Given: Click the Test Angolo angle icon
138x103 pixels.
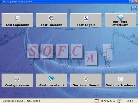Looking at the screenshot, I should click(86, 18).
